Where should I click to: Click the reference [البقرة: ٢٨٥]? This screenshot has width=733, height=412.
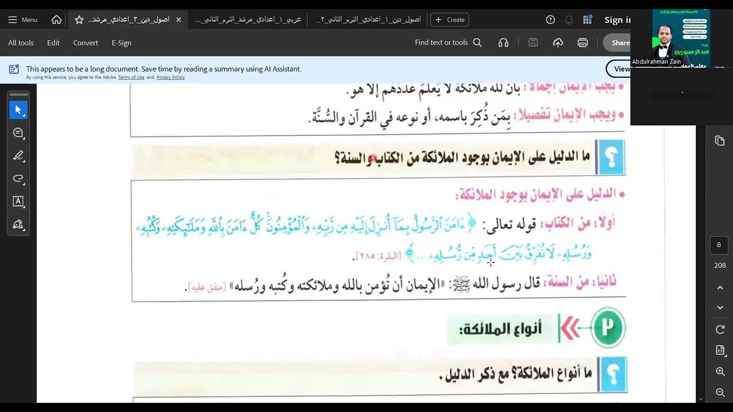[x=378, y=256]
